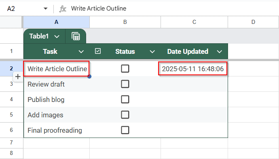Open the Date Updated column dropdown arrow
Image resolution: width=279 pixels, height=159 pixels.
220,52
